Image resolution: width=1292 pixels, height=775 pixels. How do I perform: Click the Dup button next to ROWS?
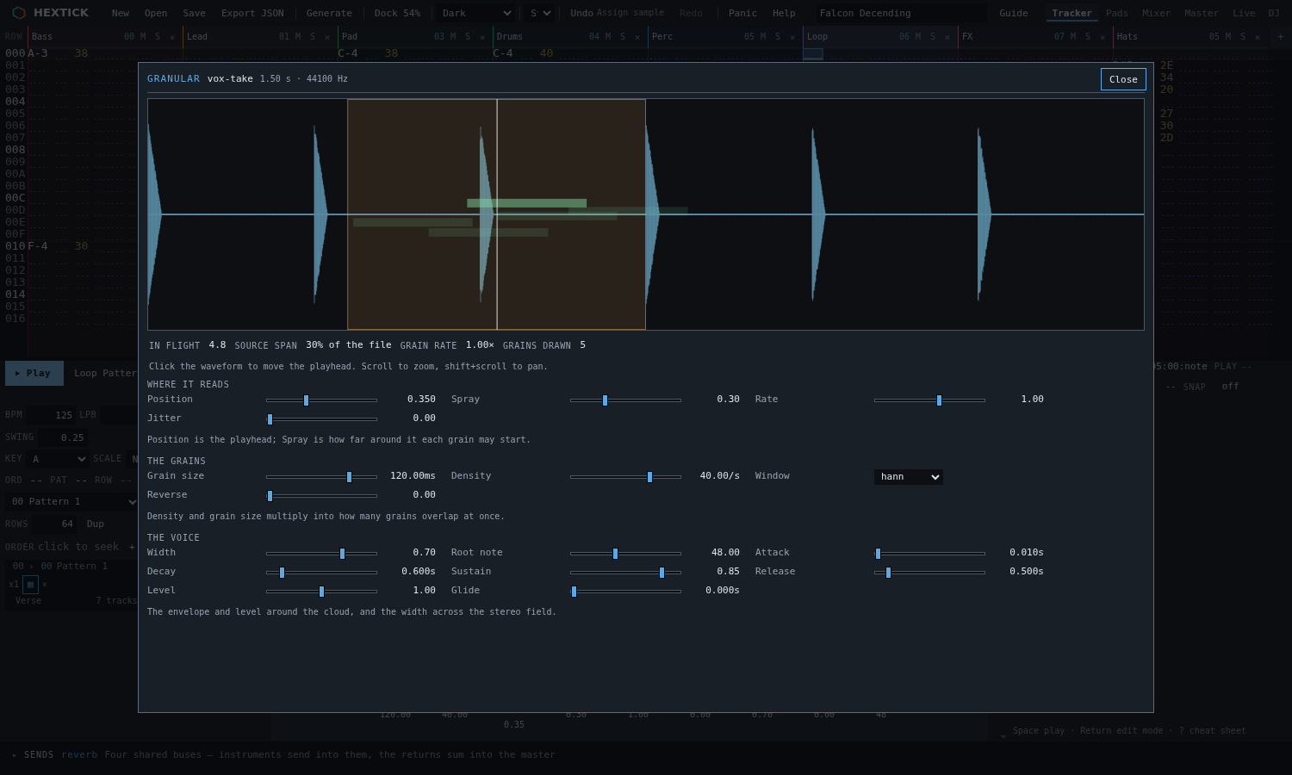(x=95, y=524)
